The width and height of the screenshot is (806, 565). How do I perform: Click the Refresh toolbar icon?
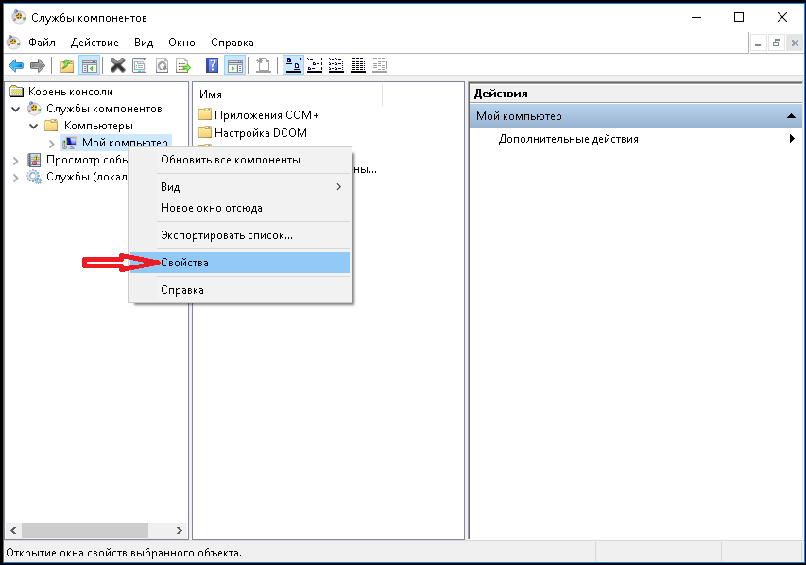(162, 65)
